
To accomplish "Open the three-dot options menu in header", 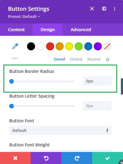I will point(114,9).
